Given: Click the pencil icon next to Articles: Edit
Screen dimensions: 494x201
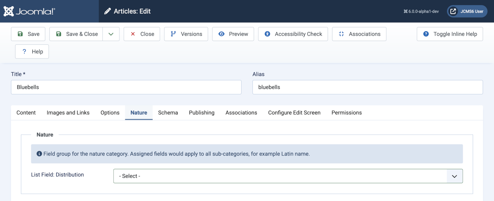Looking at the screenshot, I should pos(107,11).
